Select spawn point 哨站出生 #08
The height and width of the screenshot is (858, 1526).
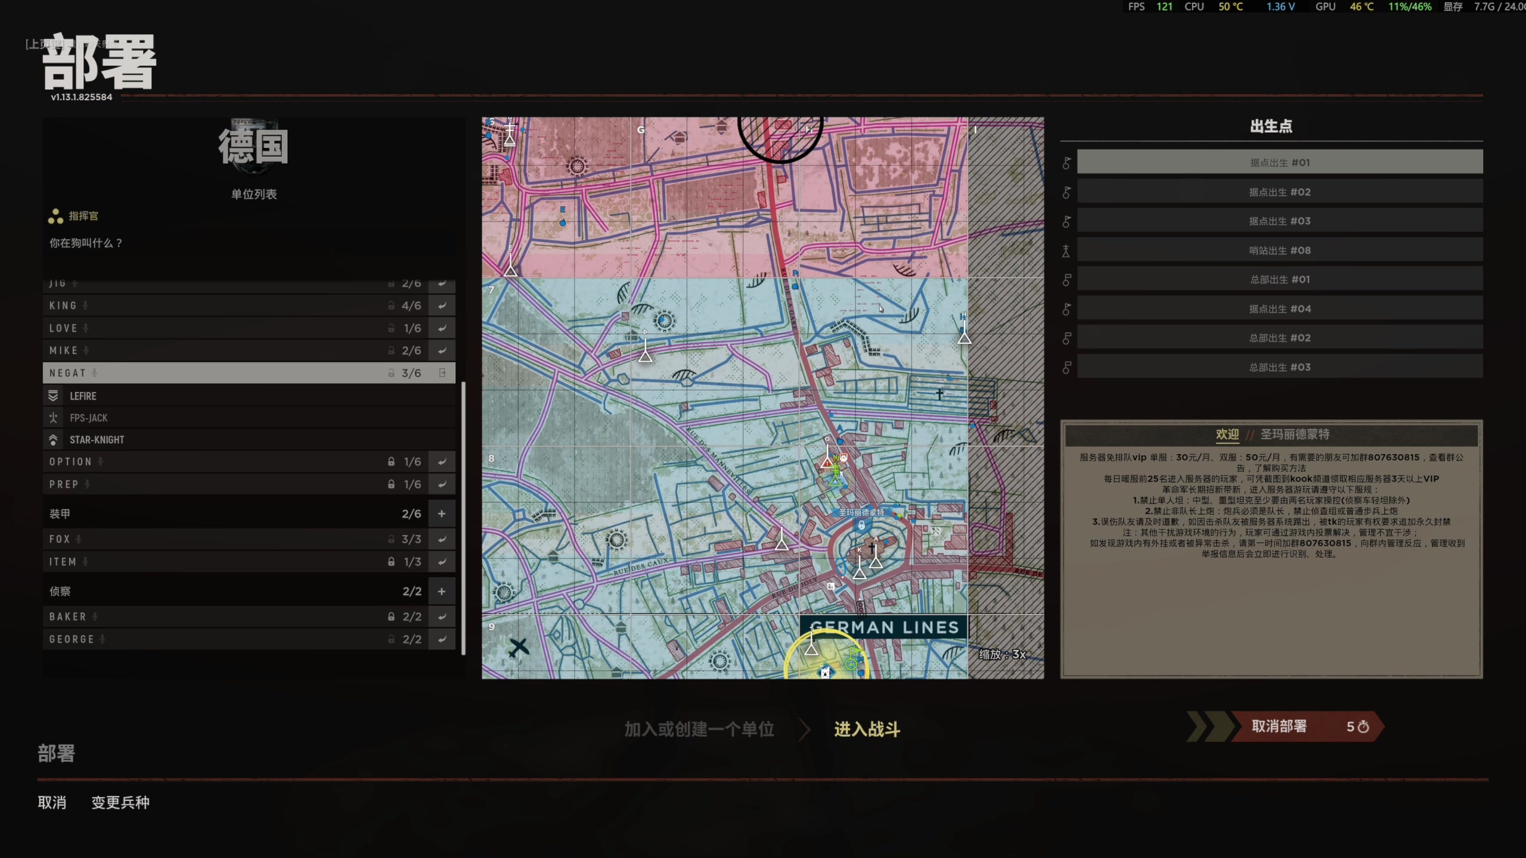pos(1280,250)
